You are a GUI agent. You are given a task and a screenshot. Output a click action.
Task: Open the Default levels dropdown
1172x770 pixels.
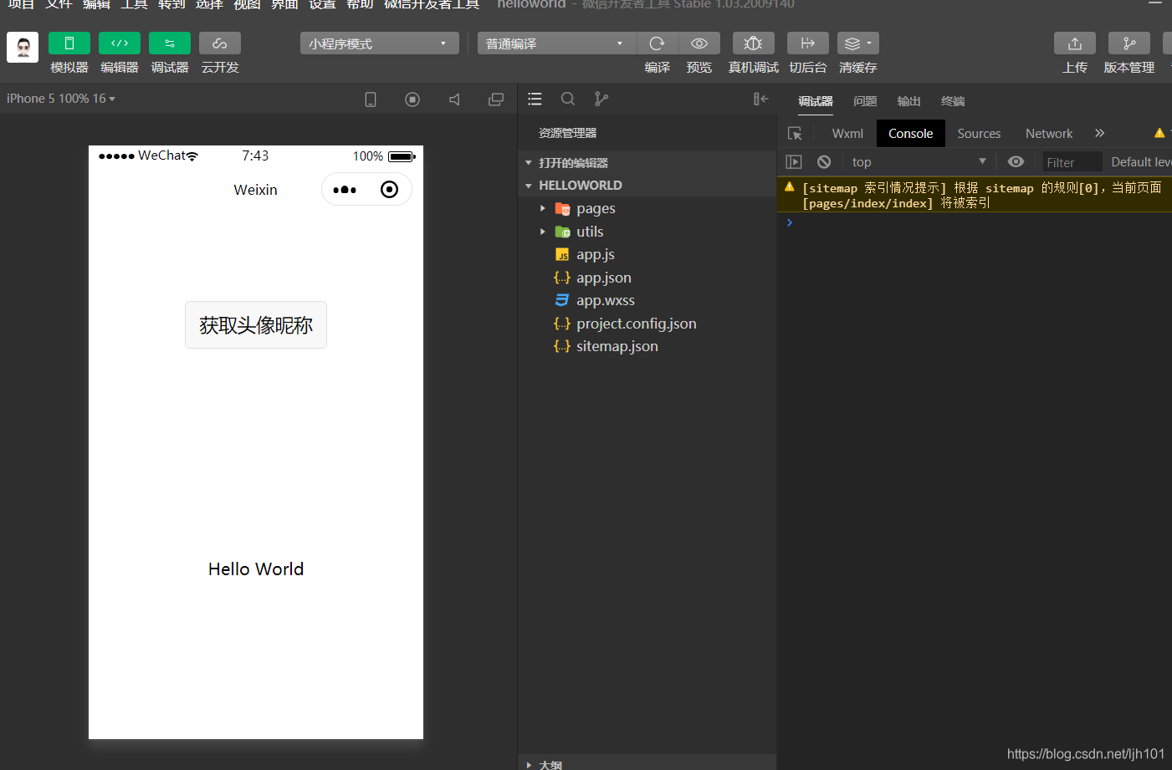1140,162
